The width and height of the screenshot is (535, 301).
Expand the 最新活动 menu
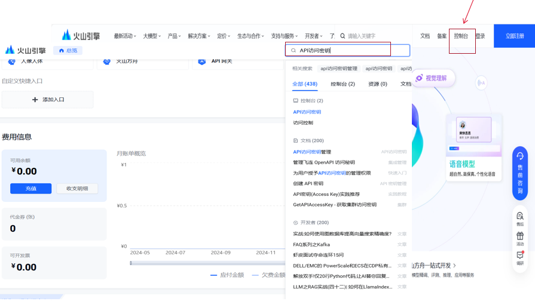(125, 36)
